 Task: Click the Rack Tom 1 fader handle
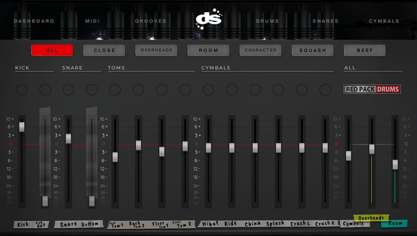pos(115,157)
